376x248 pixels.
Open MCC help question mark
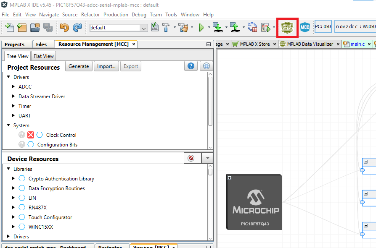point(191,66)
